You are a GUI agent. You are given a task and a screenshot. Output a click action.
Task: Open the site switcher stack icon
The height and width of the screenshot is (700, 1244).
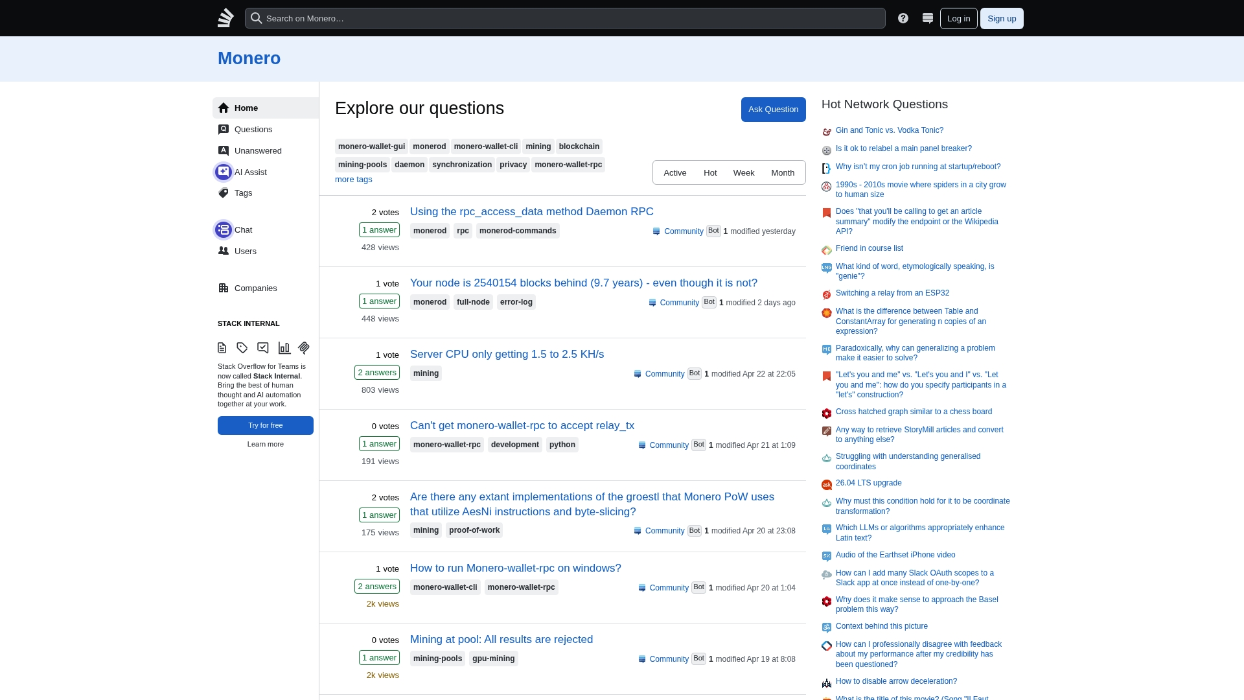(x=928, y=18)
